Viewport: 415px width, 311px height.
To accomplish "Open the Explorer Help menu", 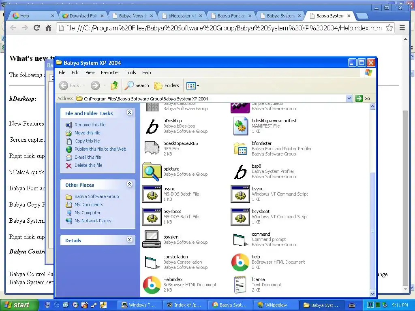I will (x=146, y=72).
